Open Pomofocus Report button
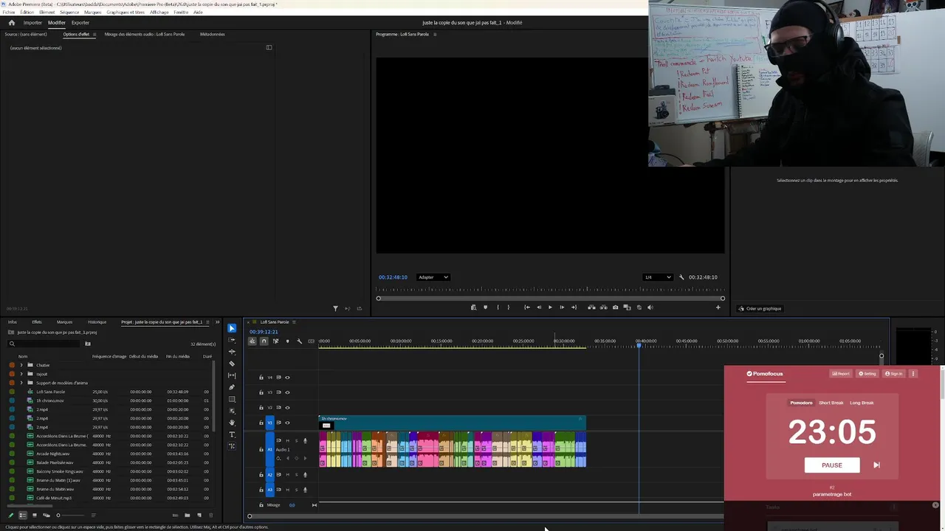The height and width of the screenshot is (531, 945). coord(841,374)
